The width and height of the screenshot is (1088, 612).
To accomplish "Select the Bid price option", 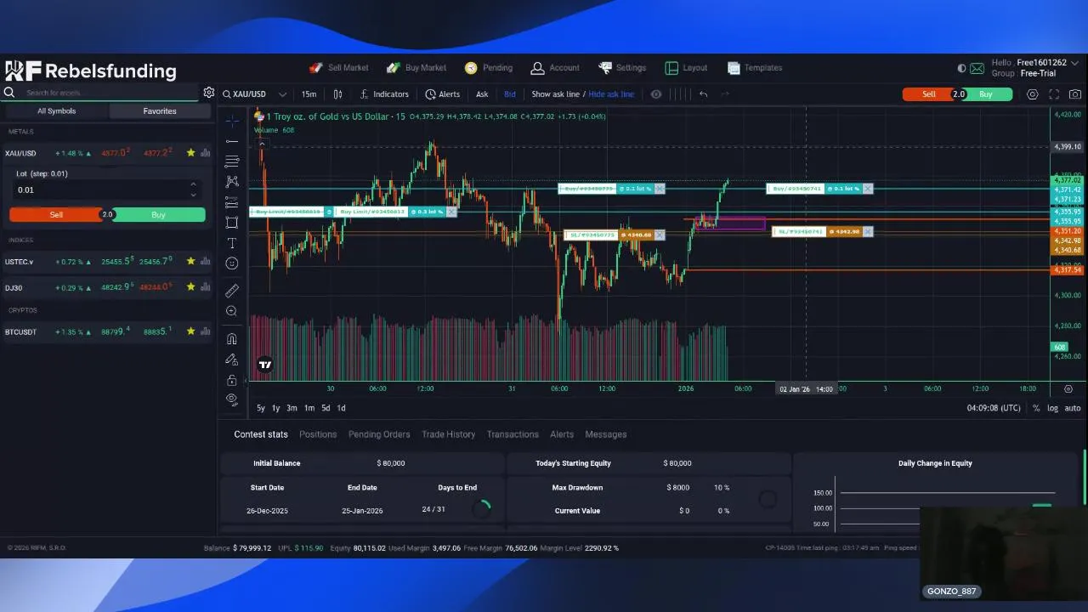I will (x=510, y=94).
